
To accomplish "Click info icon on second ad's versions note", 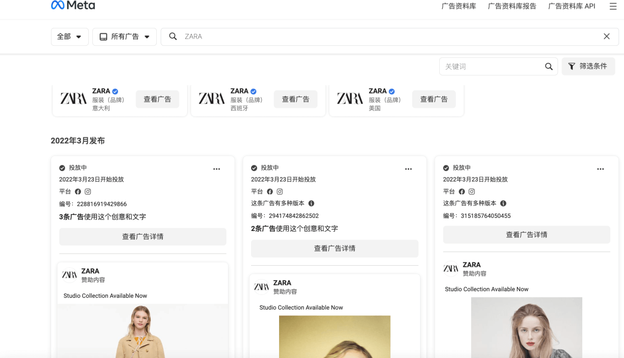I will [311, 204].
